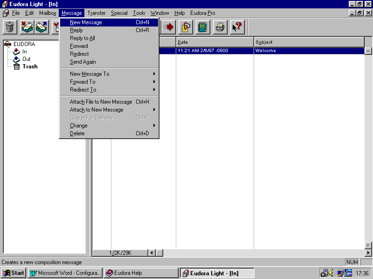Click the Out mailbox tray icon in tree
Screen dimensions: 373x279
point(16,59)
